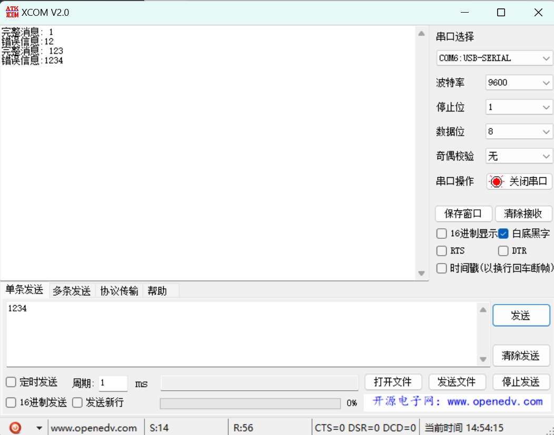Click the red status icon in the bottom-left corner
The height and width of the screenshot is (435, 554).
[x=15, y=427]
